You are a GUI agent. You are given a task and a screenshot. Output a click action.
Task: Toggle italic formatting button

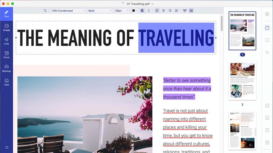pyautogui.click(x=149, y=11)
